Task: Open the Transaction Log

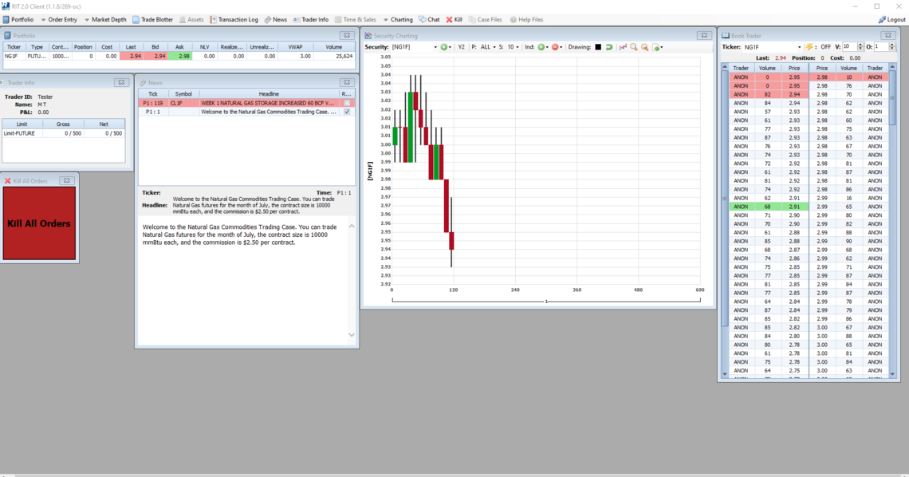Action: (x=234, y=19)
